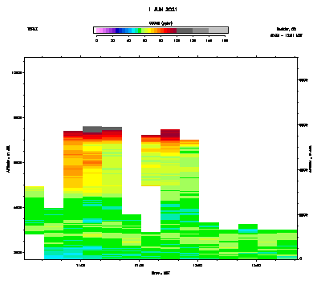The height and width of the screenshot is (289, 321).
Task: Click the time range text under the location label
Action: 286,35
